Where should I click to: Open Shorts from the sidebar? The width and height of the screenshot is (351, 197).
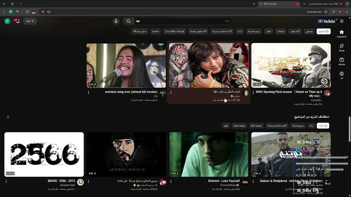click(341, 48)
